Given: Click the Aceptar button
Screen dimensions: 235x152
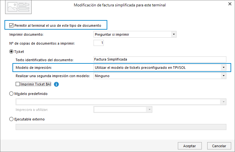Looking at the screenshot, I should tap(190, 146).
